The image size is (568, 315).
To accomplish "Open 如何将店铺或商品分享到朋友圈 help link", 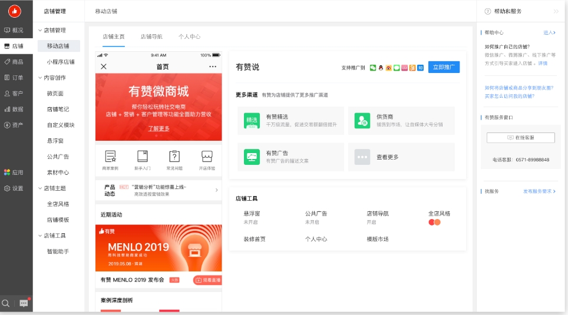I will [519, 88].
